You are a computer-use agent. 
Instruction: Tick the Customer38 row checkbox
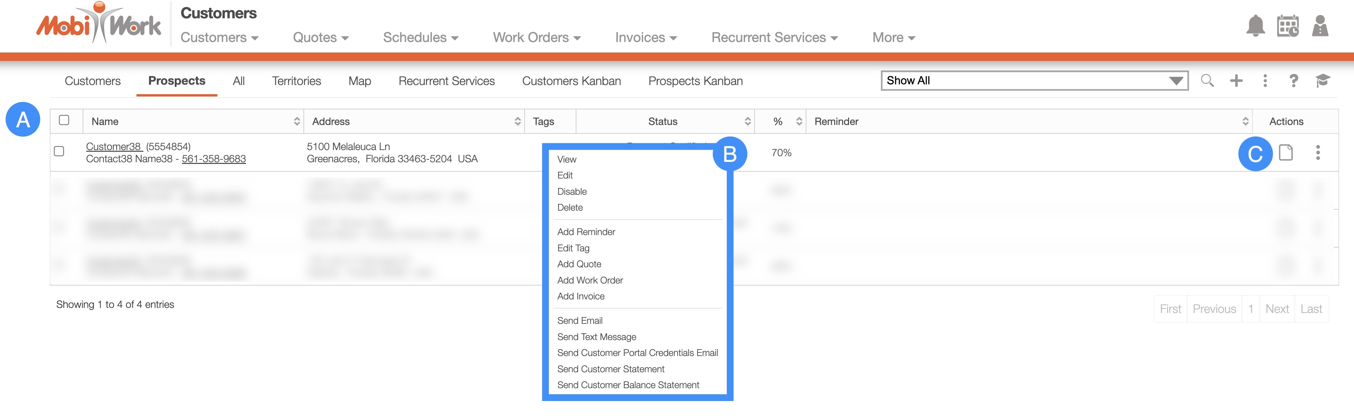pyautogui.click(x=59, y=151)
